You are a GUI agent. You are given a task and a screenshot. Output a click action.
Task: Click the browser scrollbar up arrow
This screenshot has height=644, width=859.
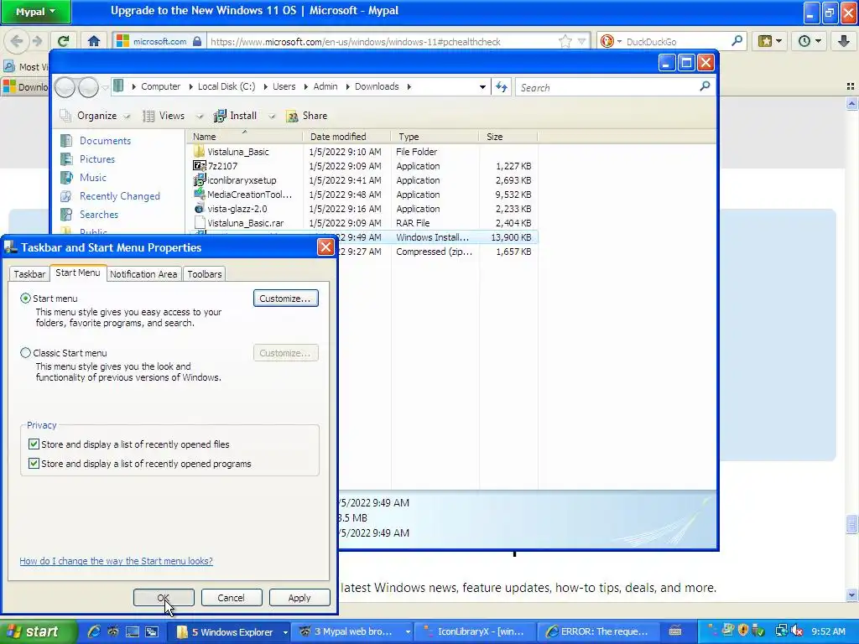(x=851, y=103)
